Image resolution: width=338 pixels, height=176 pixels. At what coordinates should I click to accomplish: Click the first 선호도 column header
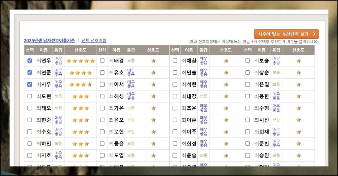pyautogui.click(x=81, y=50)
